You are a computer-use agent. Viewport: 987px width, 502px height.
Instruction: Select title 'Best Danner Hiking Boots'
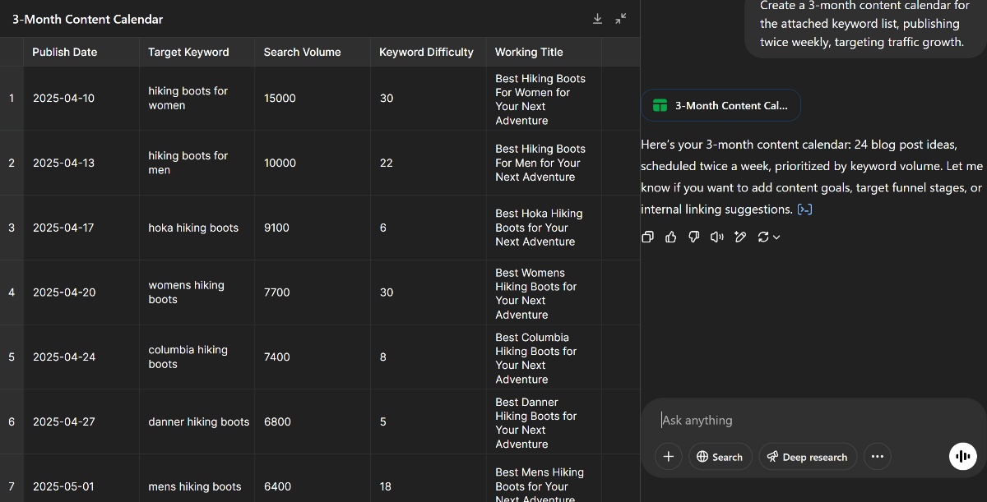pos(544,421)
